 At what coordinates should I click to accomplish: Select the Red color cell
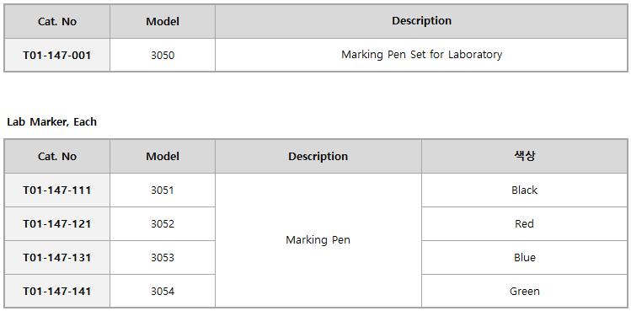click(524, 224)
